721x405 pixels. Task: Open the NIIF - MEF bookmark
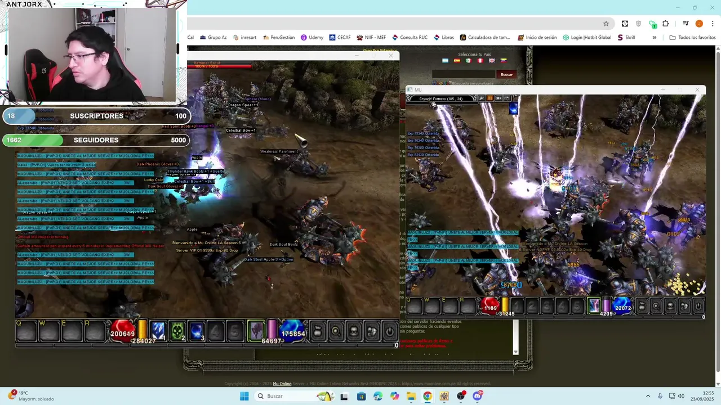(x=371, y=38)
